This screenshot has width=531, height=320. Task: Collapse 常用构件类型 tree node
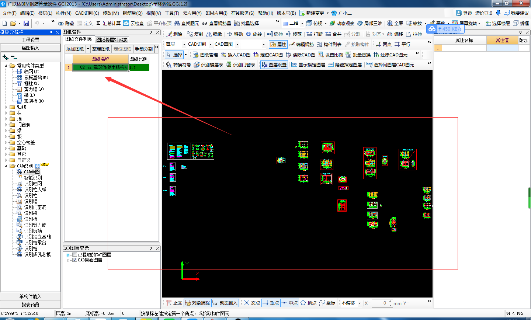coord(6,66)
